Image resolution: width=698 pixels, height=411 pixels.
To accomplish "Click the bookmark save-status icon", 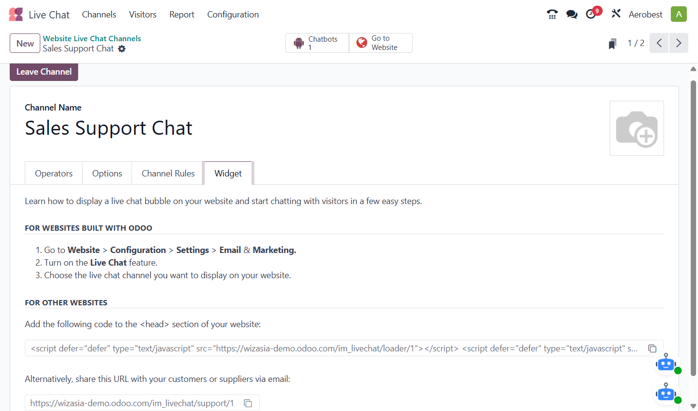I will tap(613, 44).
